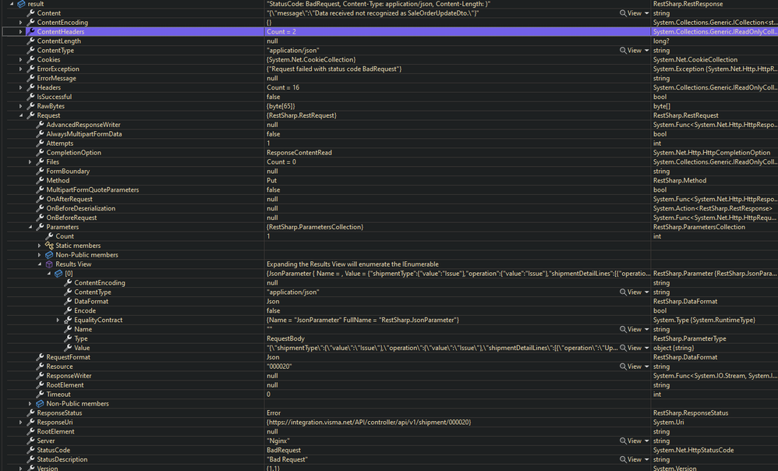Image resolution: width=778 pixels, height=471 pixels.
Task: Expand the RawBytes array
Action: coord(20,106)
